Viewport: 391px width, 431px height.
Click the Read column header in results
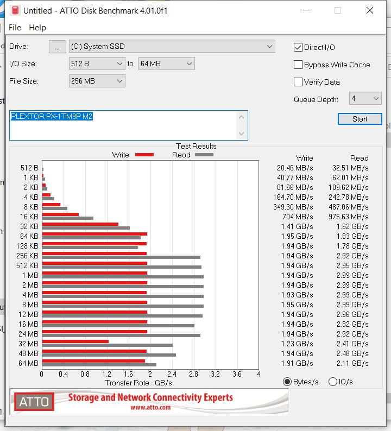pyautogui.click(x=359, y=158)
